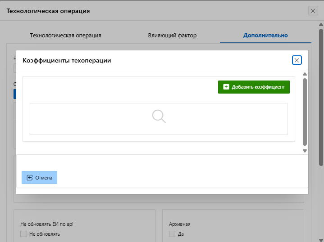Switch to the Технологическая операция tab
The image size is (324, 242).
tap(65, 35)
